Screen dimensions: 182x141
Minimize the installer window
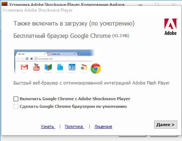140,5
